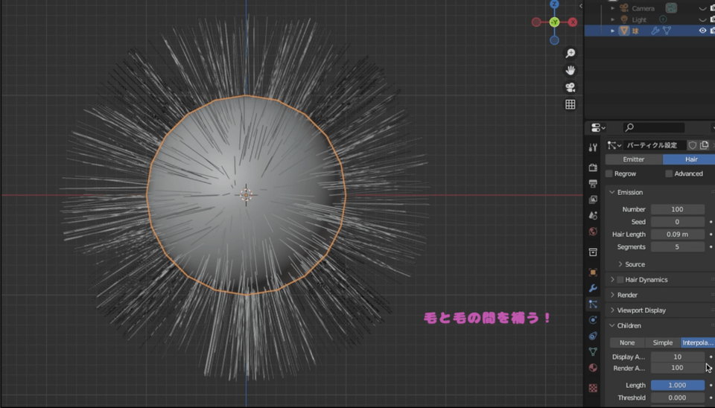
Task: Open the Particle properties tab icon
Action: [x=593, y=304]
